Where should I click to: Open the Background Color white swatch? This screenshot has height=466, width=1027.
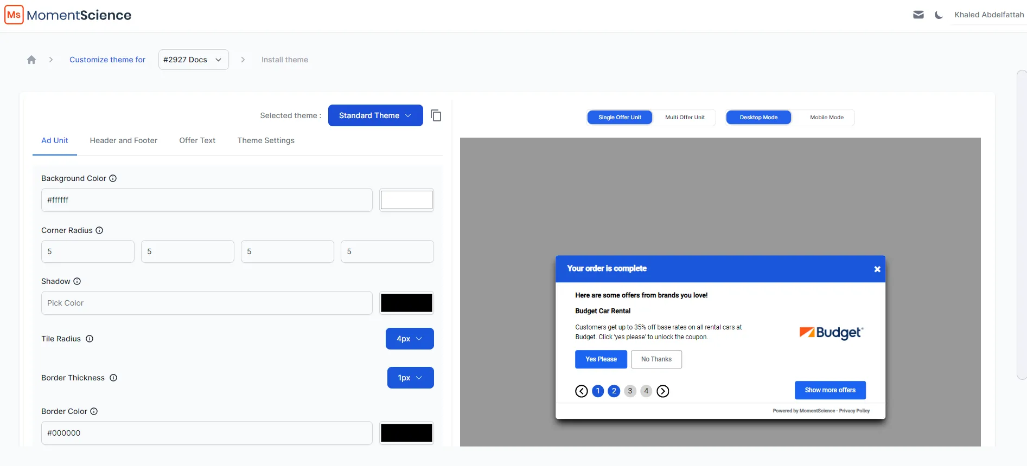click(406, 200)
